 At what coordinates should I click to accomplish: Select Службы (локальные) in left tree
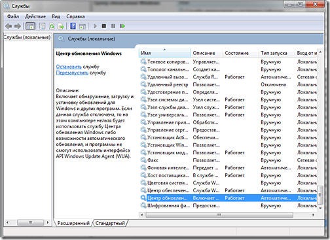pyautogui.click(x=27, y=37)
